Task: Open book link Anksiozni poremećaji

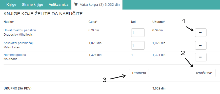Action: click(x=18, y=43)
